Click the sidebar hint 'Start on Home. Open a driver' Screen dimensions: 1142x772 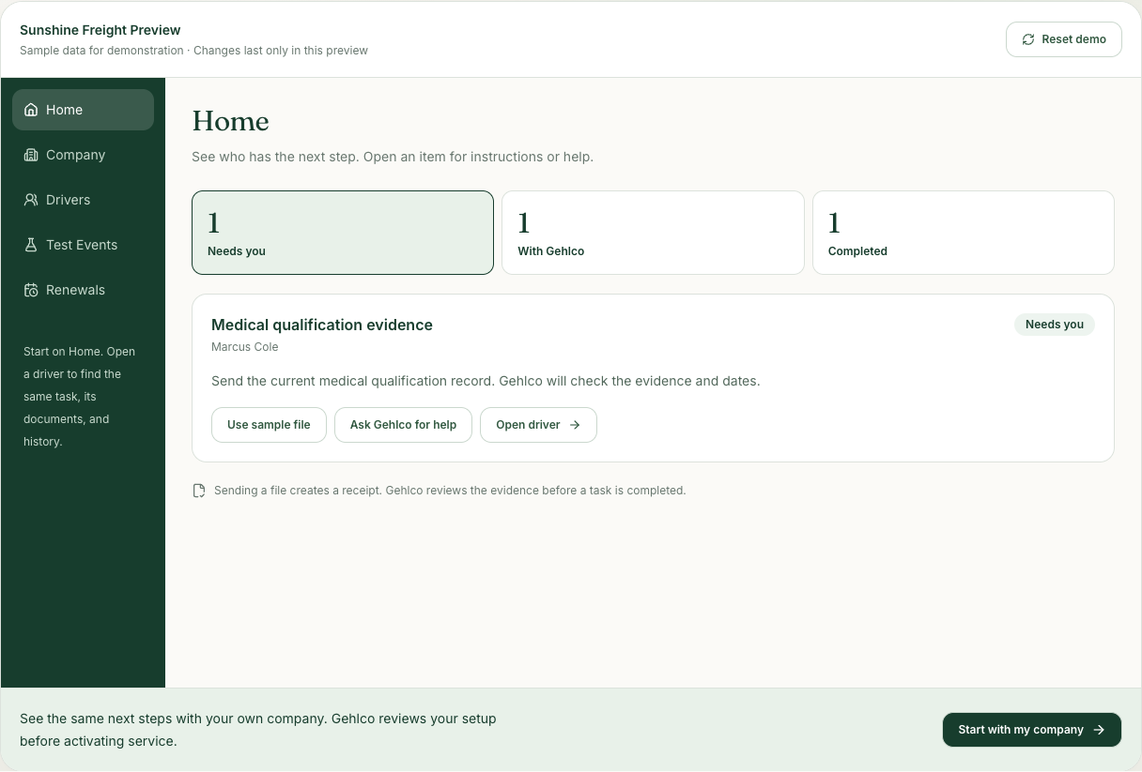tap(80, 397)
